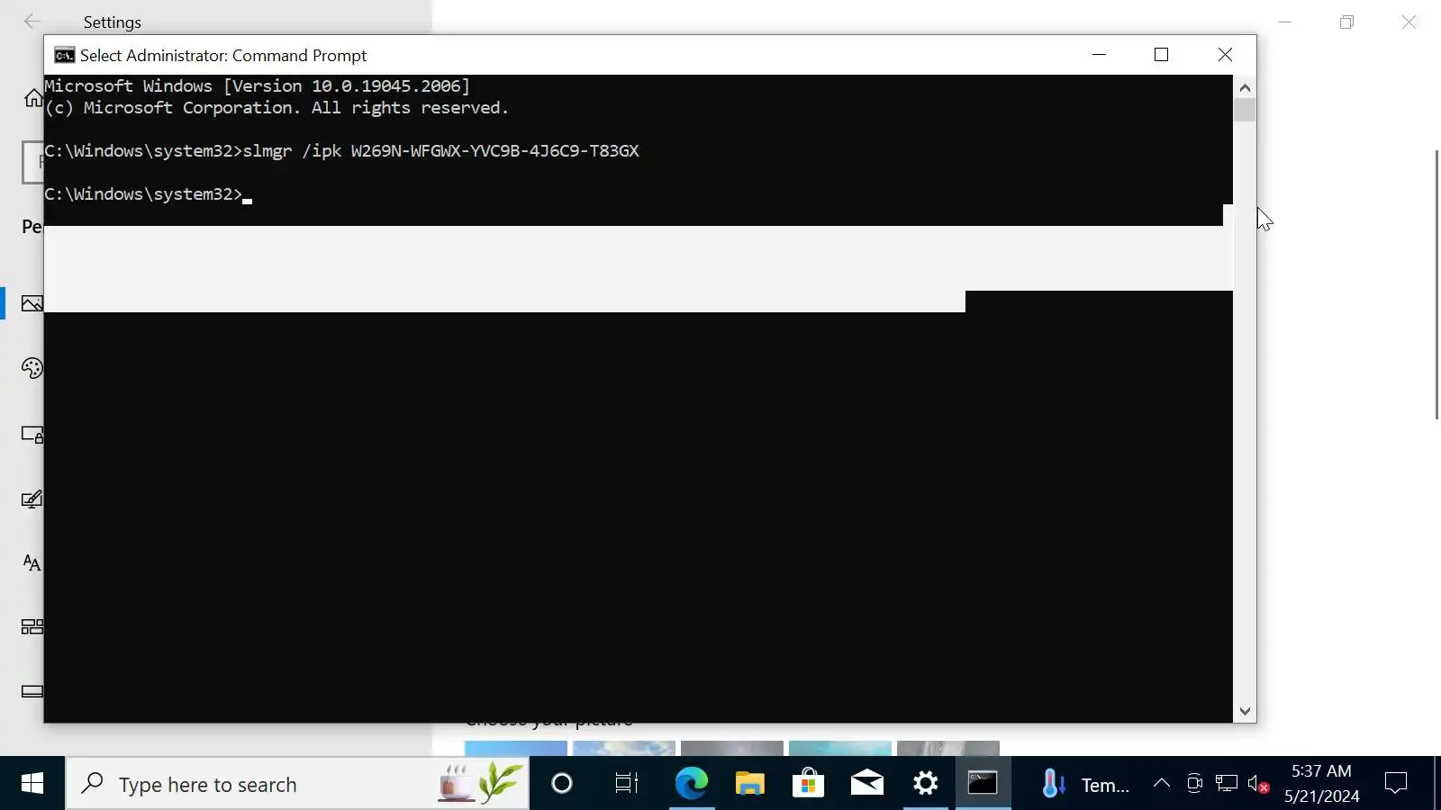
Task: Open Fonts icon in Settings sidebar
Action: point(32,562)
